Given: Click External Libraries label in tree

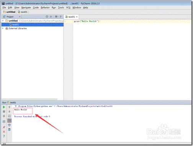Looking at the screenshot, I should pyautogui.click(x=18, y=28).
